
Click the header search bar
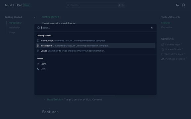95,5
